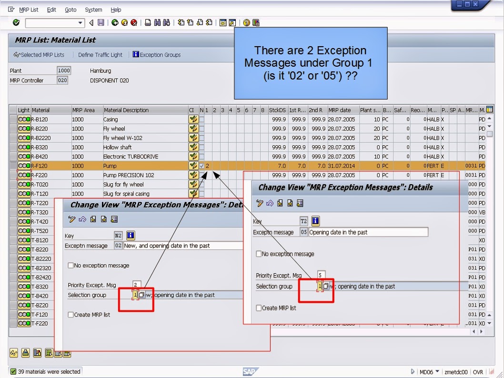Check No exception message for message 02
The height and width of the screenshot is (378, 504).
[x=71, y=265]
